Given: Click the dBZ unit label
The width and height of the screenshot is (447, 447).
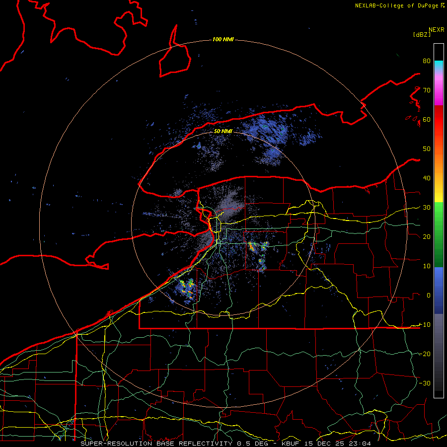Looking at the screenshot, I should click(x=422, y=34).
